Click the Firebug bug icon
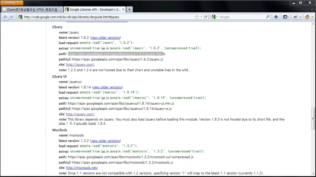The height and width of the screenshot is (177, 316). 295,17
